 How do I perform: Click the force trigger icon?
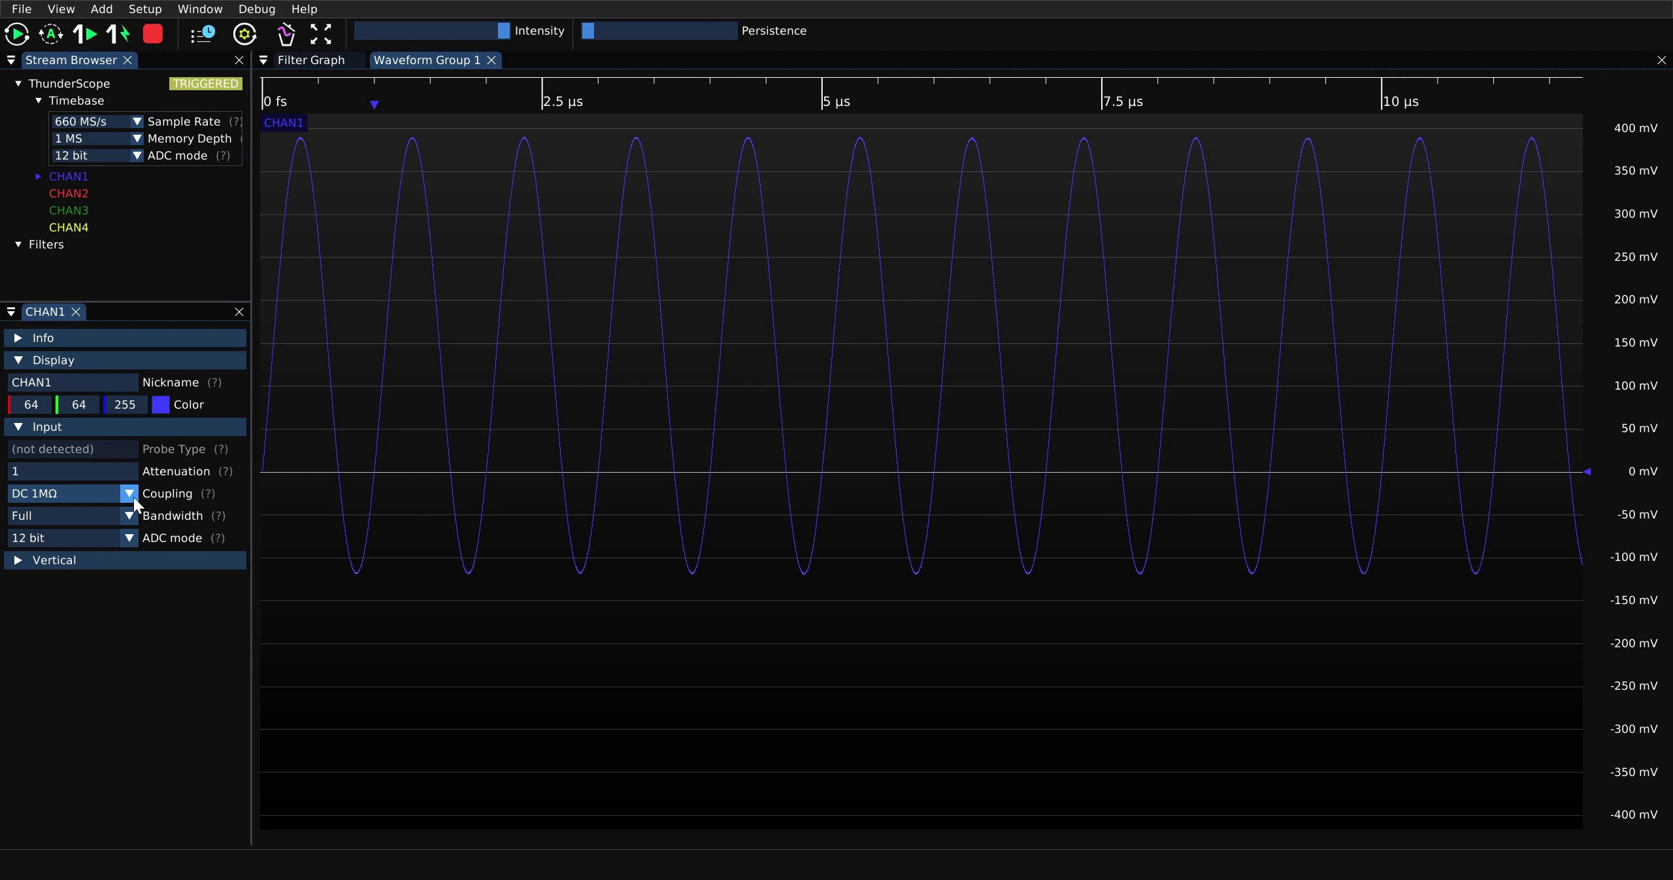click(x=119, y=34)
